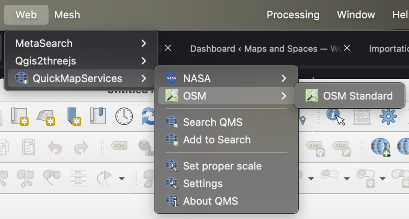Viewport: 409px width, 219px height.
Task: Open the Mesh menu
Action: pyautogui.click(x=67, y=15)
